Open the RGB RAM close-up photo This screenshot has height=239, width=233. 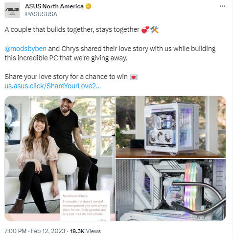[171, 190]
